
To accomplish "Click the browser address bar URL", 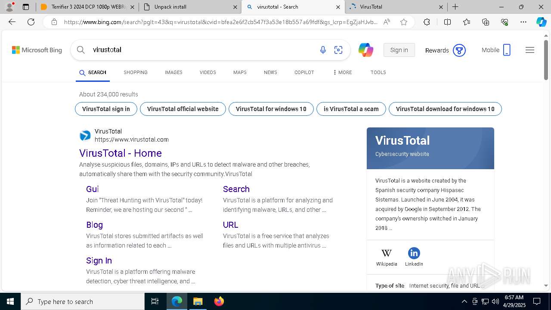I will [221, 22].
